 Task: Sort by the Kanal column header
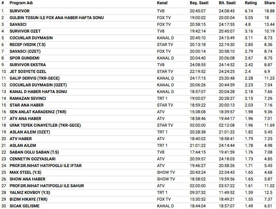[162, 3]
